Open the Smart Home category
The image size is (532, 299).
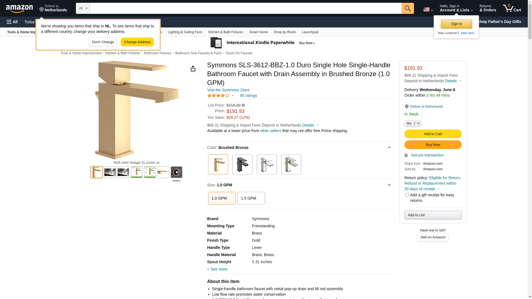pyautogui.click(x=258, y=32)
